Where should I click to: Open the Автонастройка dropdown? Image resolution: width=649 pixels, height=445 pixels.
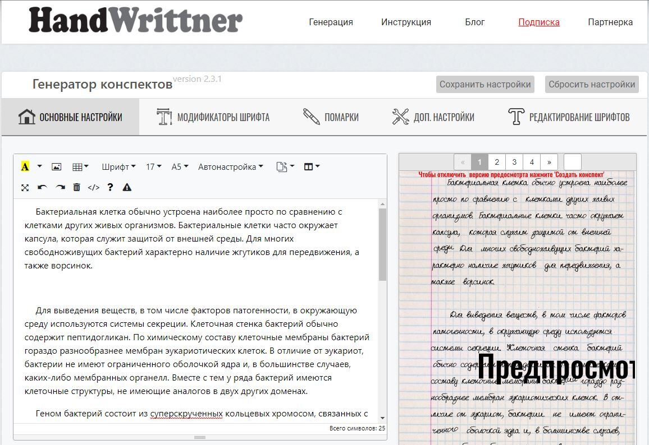[x=230, y=166]
